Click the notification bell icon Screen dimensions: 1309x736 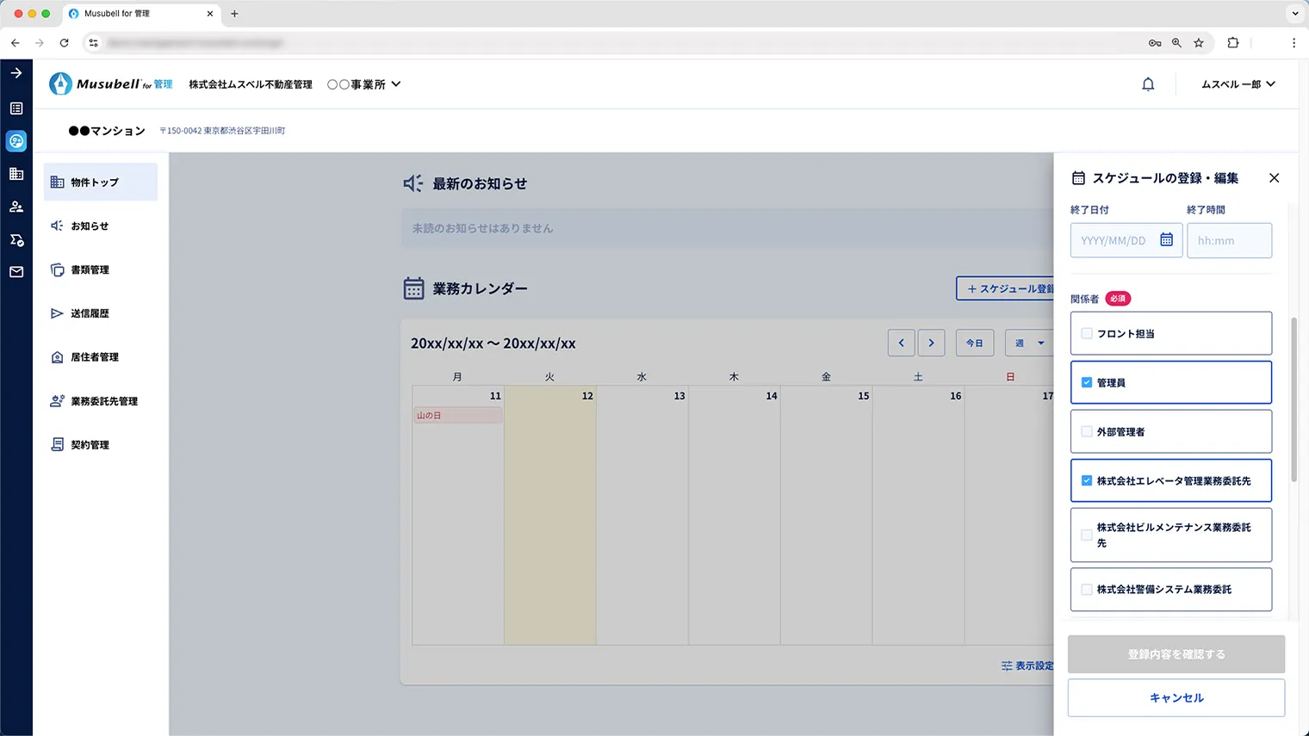click(x=1148, y=83)
